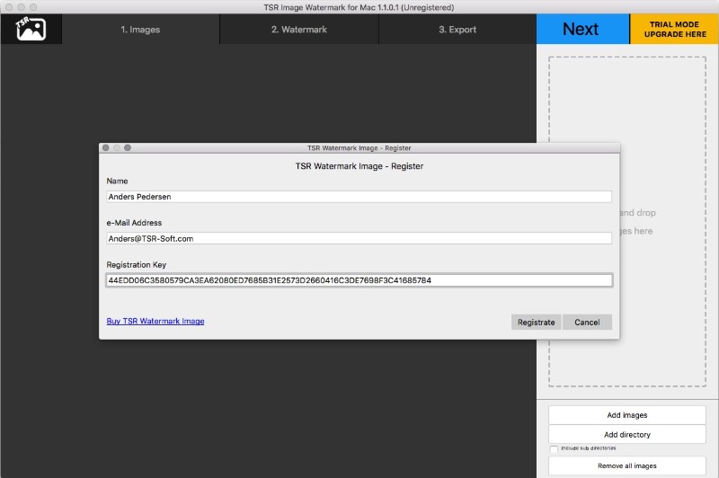
Task: Close the main TSR Image Watermark window
Action: [9, 7]
